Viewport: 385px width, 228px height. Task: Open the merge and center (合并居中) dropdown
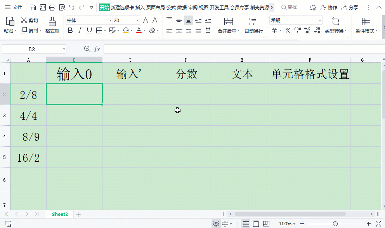pos(229,31)
